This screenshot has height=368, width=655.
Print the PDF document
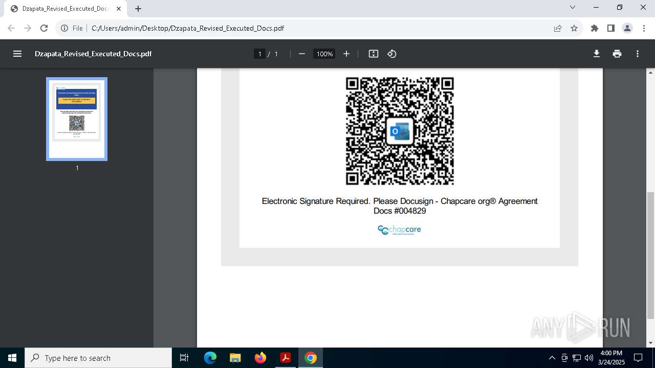[617, 54]
